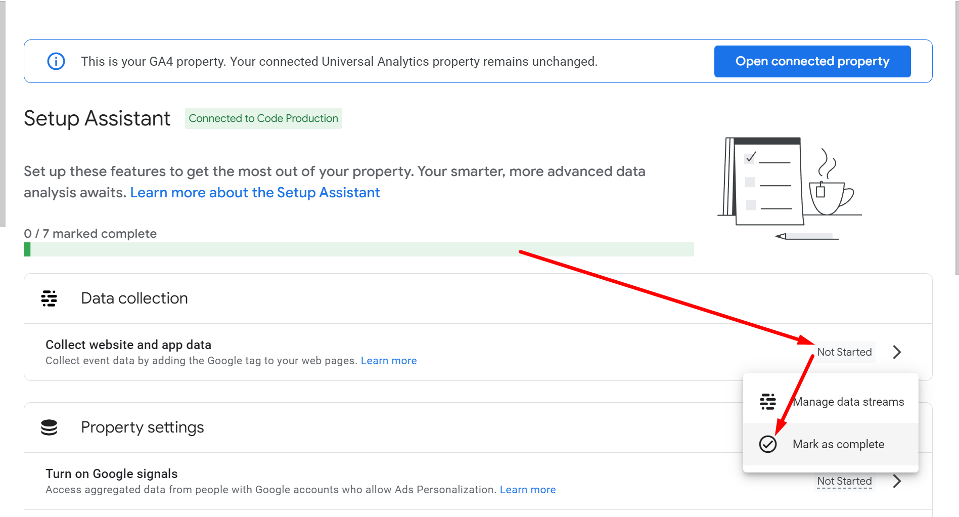Click the Mark as complete checkmark icon
Viewport: 959px width, 517px height.
768,444
